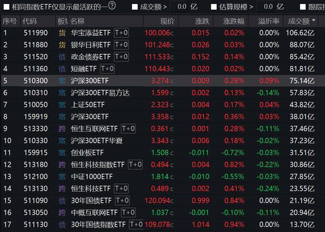Select code 511880
Screen dimensions: 325x232
(36, 45)
